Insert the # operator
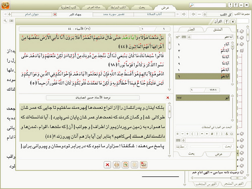The height and width of the screenshot is (189, 252). [212, 134]
